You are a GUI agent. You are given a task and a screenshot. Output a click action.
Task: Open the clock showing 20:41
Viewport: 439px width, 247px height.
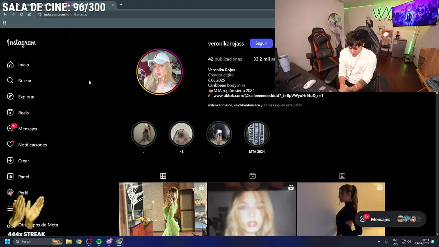pyautogui.click(x=422, y=242)
